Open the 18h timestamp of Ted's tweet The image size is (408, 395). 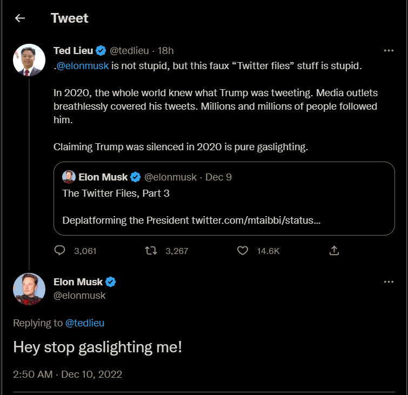(x=165, y=50)
